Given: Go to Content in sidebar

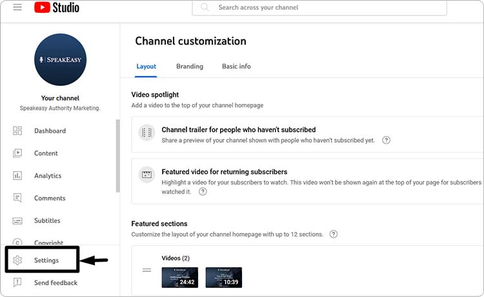Looking at the screenshot, I should [x=46, y=153].
